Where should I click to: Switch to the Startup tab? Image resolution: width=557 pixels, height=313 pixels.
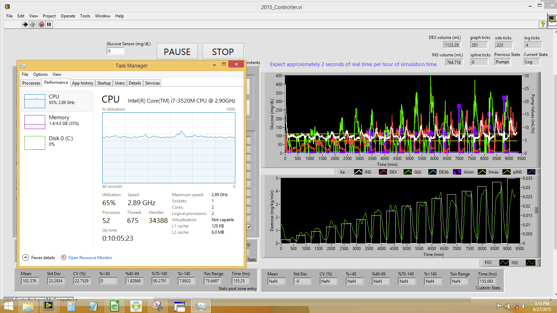point(104,83)
